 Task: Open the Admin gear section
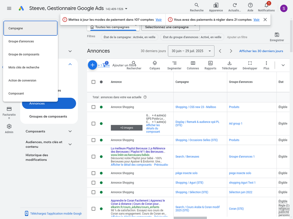click(x=9, y=129)
